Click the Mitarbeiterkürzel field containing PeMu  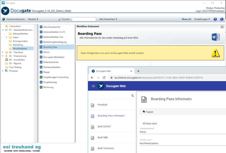pos(183,132)
